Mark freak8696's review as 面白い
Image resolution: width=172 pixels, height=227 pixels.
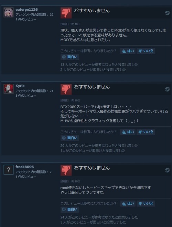tap(70, 210)
